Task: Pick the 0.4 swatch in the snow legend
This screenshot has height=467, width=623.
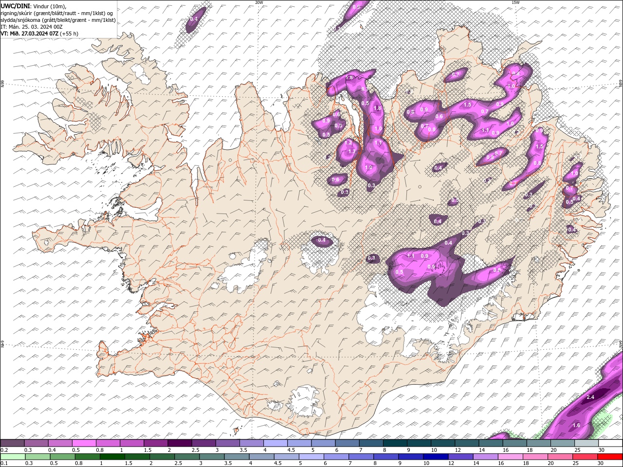Action: click(x=60, y=443)
